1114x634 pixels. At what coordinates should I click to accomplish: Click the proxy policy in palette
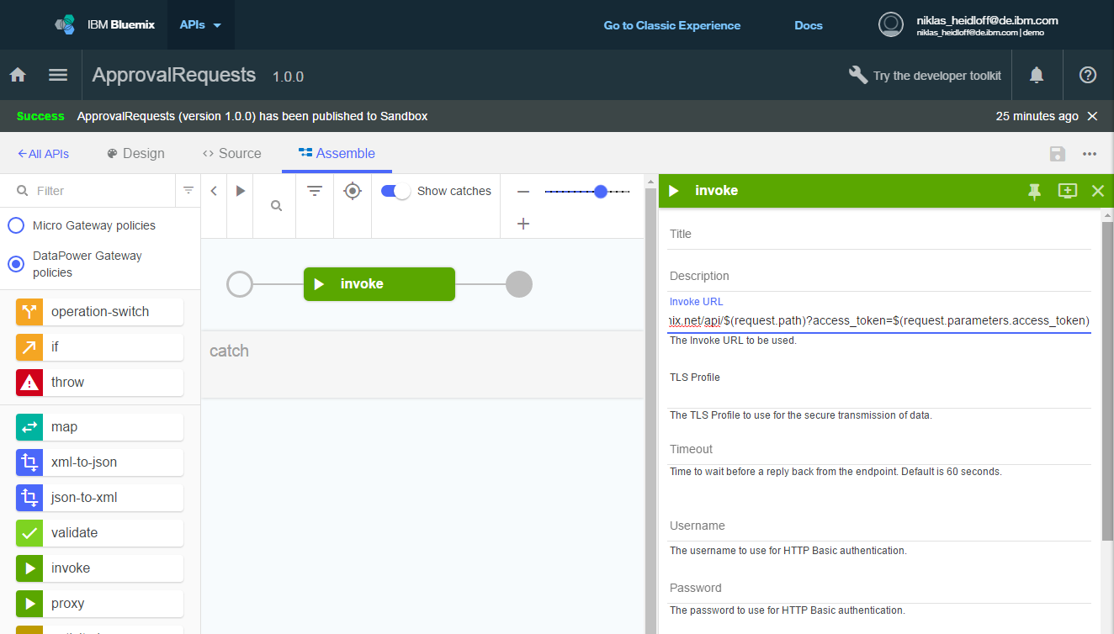click(x=99, y=604)
